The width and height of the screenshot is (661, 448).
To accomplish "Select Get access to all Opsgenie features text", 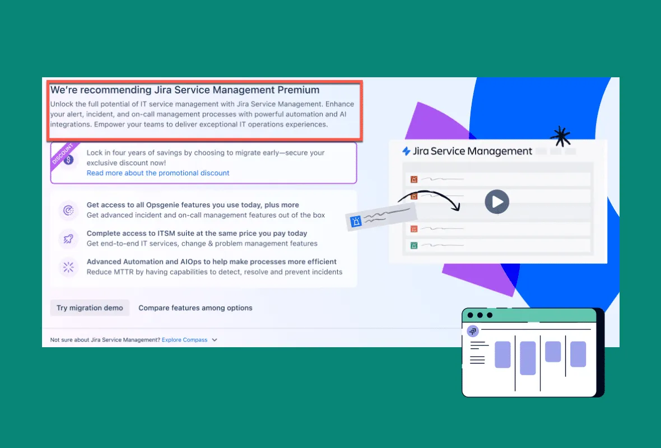I will pyautogui.click(x=193, y=205).
